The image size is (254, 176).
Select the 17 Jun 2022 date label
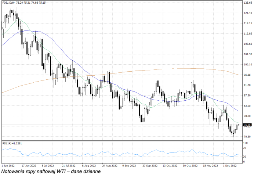pyautogui.click(x=28, y=166)
